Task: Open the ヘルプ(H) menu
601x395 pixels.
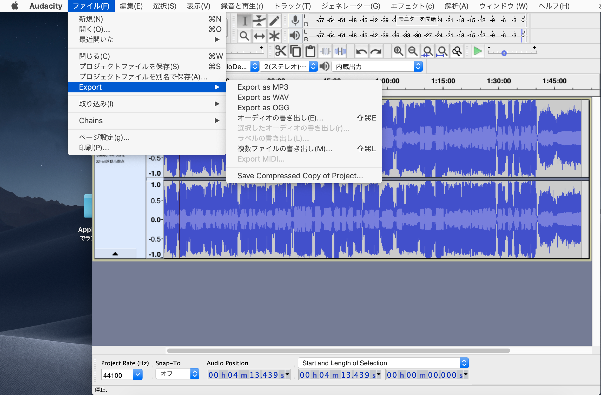Action: (x=554, y=6)
